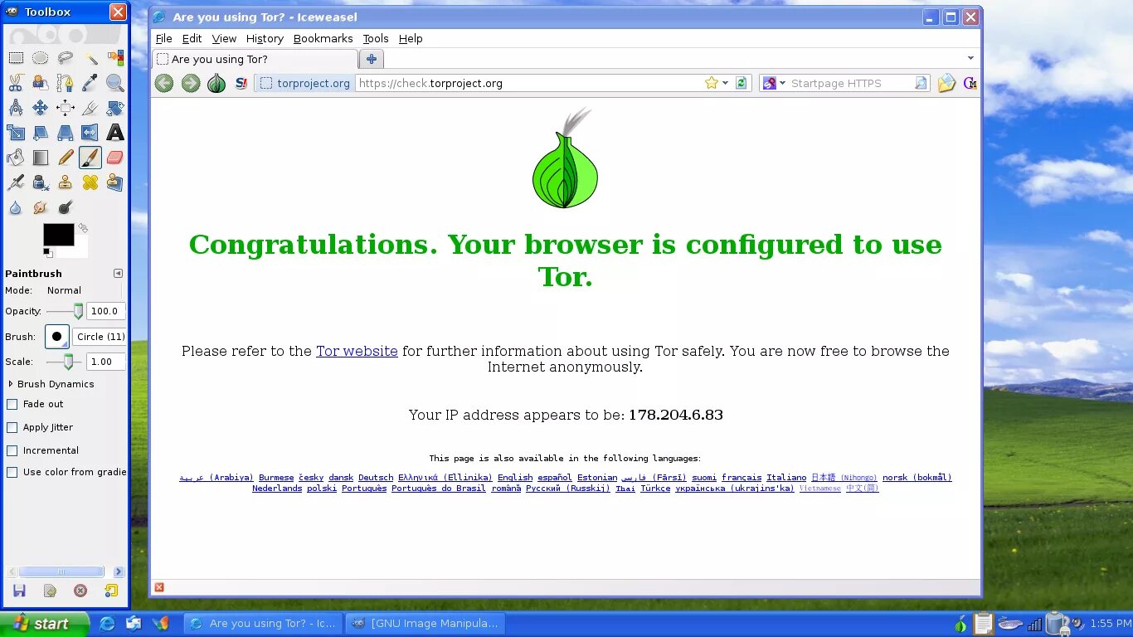Open the tool options panel menu arrow
1133x637 pixels.
coord(118,273)
